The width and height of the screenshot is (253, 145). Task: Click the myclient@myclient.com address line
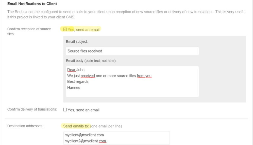click(x=84, y=135)
